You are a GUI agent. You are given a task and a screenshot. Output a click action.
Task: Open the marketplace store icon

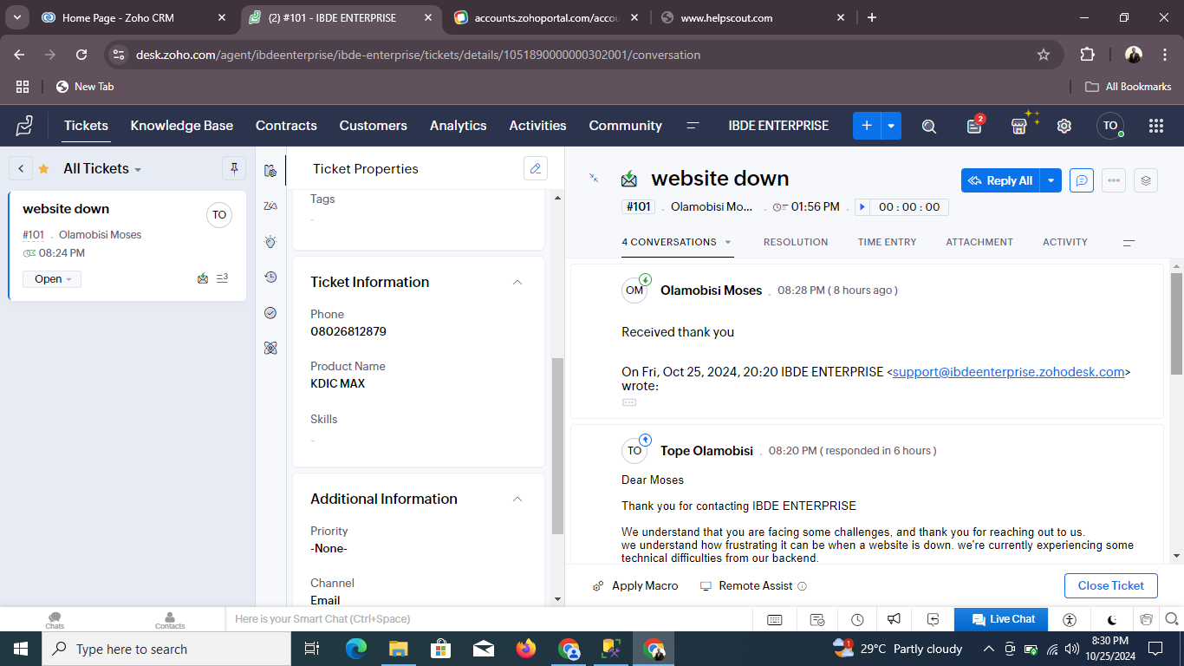(1019, 126)
